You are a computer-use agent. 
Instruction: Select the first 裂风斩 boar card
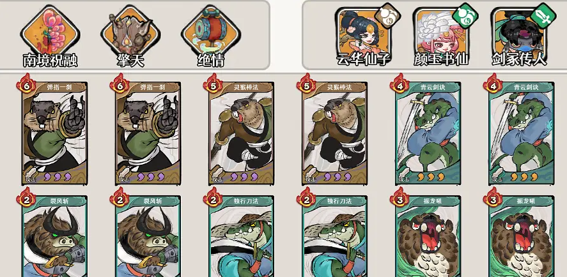[x=54, y=236]
